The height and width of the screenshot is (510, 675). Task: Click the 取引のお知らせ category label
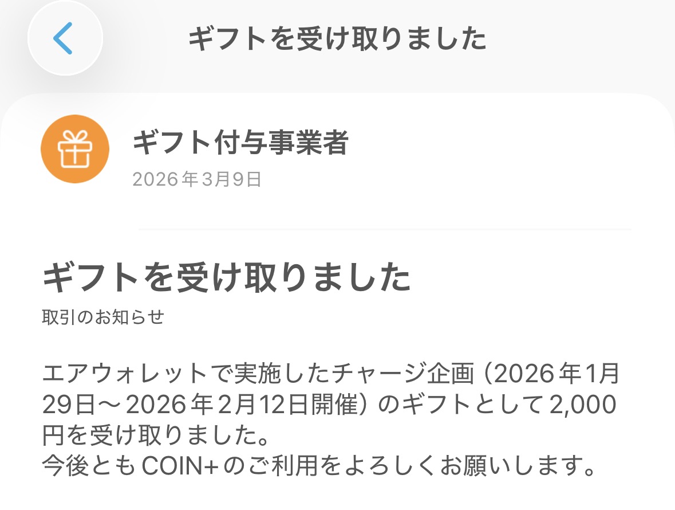(103, 317)
